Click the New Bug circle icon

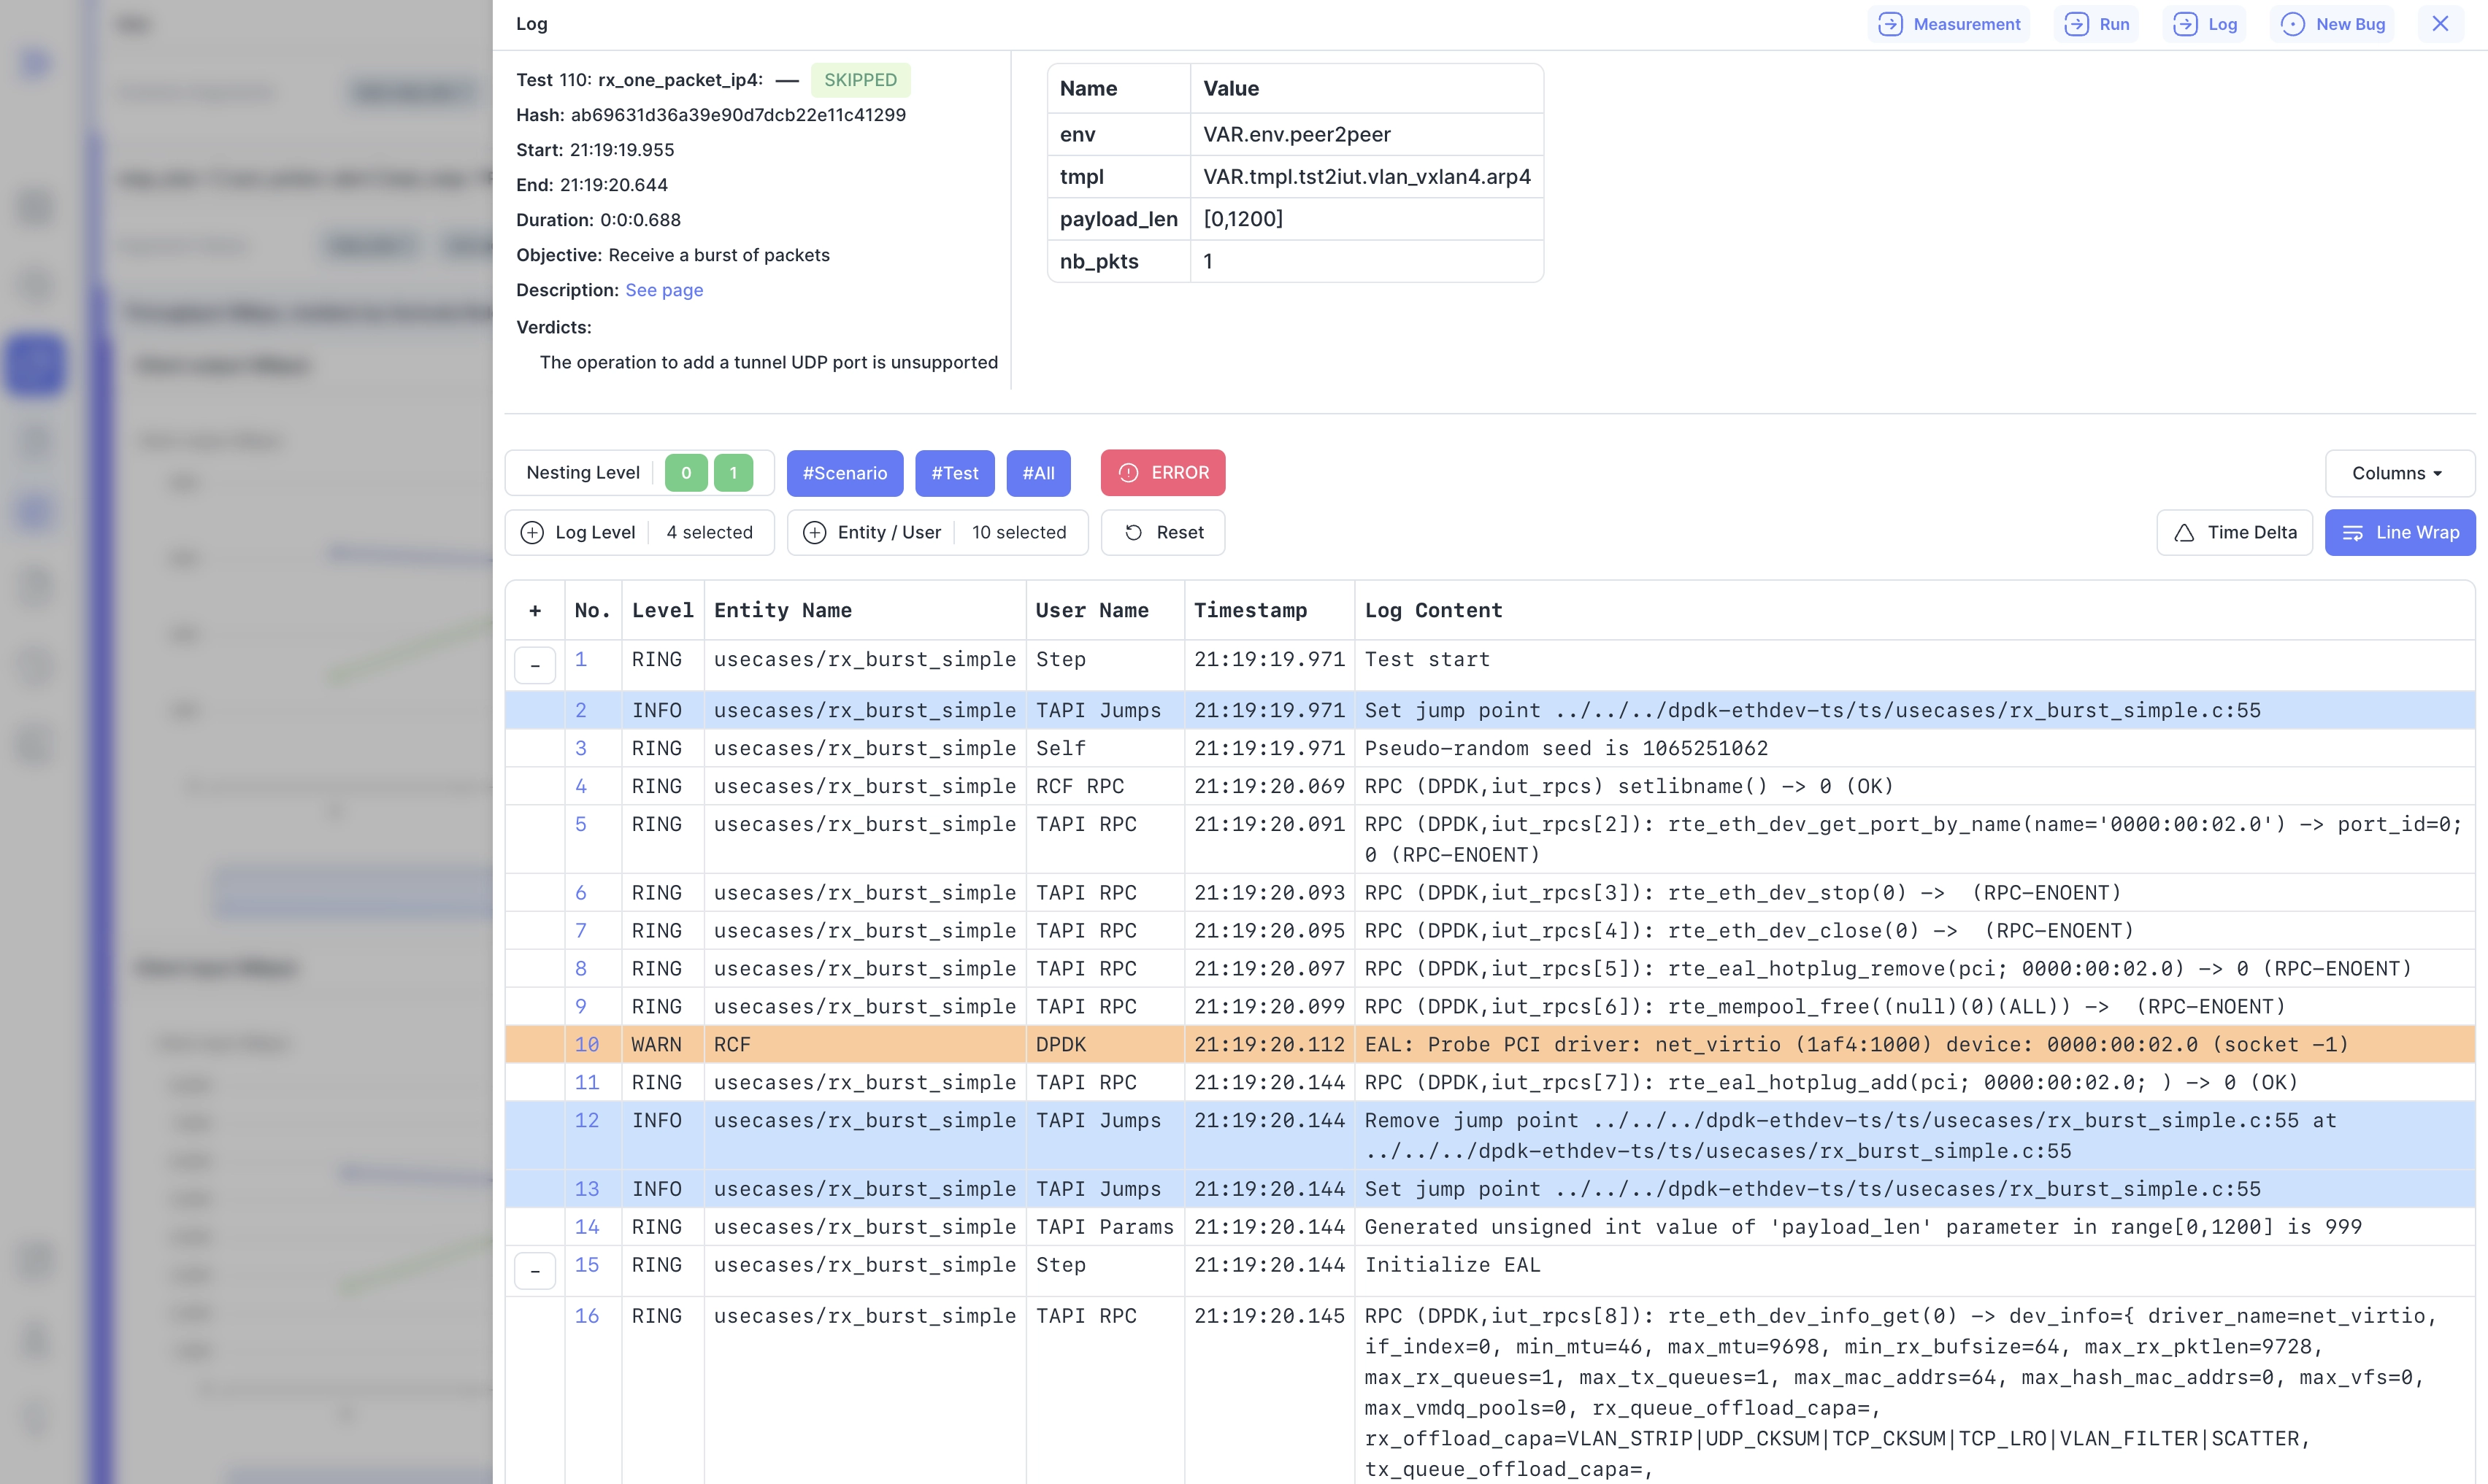2293,24
